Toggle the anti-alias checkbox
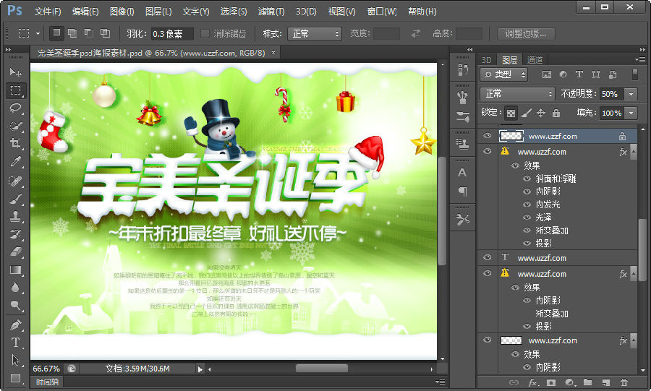Viewport: 651px width, 391px height. pyautogui.click(x=205, y=33)
